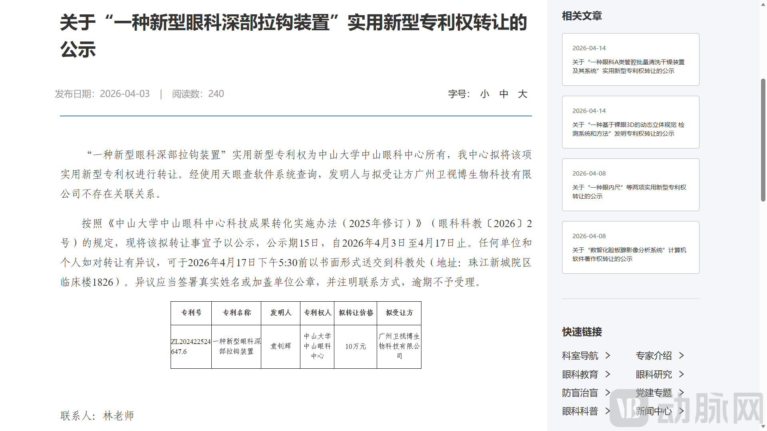Set font size to 小 (small)
Screen dimensions: 767x431
click(x=485, y=94)
